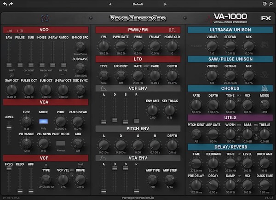Click the LFO TYPE selector showing Sine
Viewport: 276px width, 200px height.
(x=103, y=75)
